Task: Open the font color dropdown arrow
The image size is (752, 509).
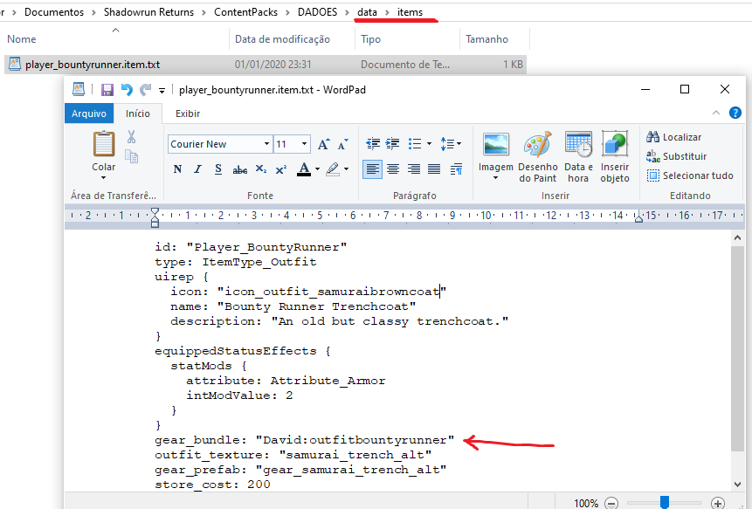Action: (317, 169)
